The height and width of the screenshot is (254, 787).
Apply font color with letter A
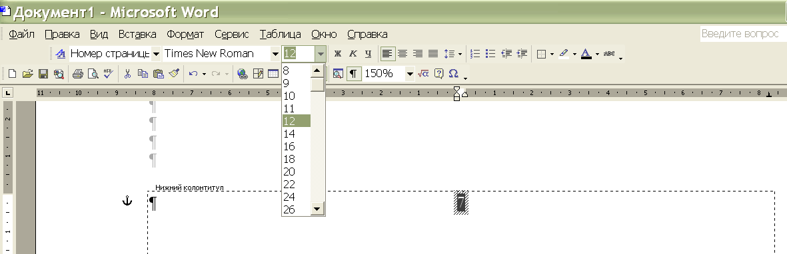[x=586, y=54]
